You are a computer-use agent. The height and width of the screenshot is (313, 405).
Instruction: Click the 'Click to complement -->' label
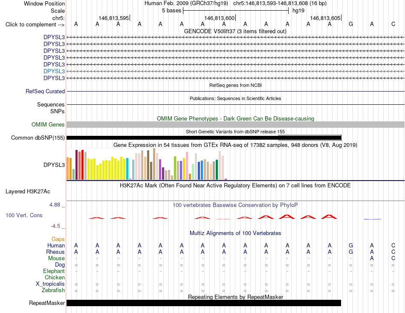pyautogui.click(x=35, y=25)
